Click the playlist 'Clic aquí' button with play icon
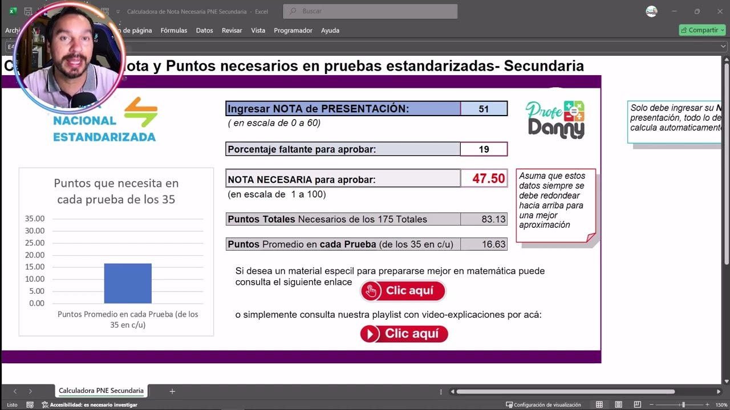Image resolution: width=730 pixels, height=410 pixels. [x=404, y=334]
